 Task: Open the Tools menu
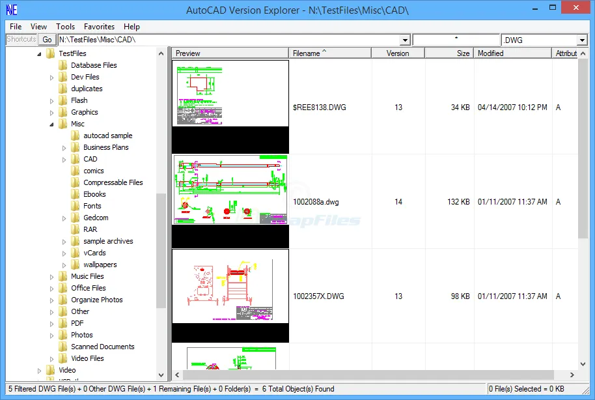(65, 27)
